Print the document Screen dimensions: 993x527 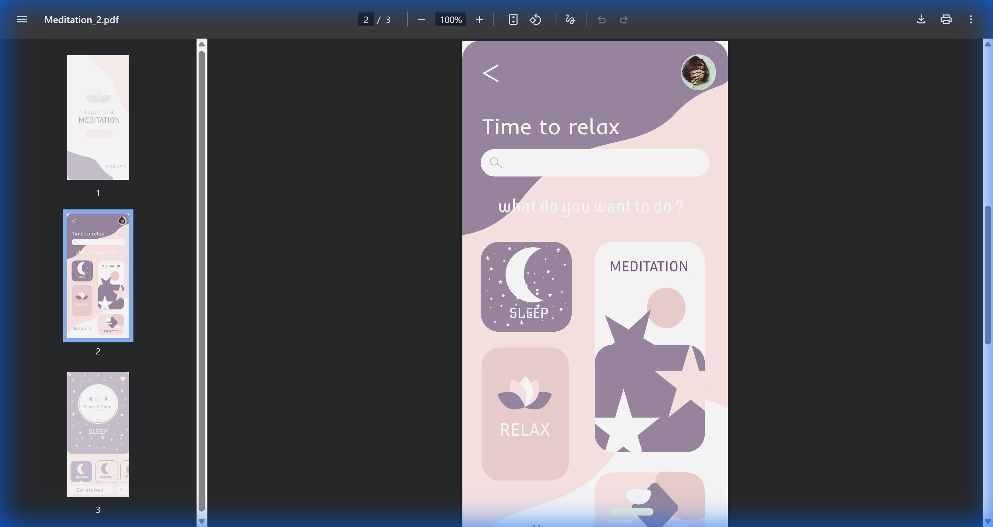pos(945,19)
